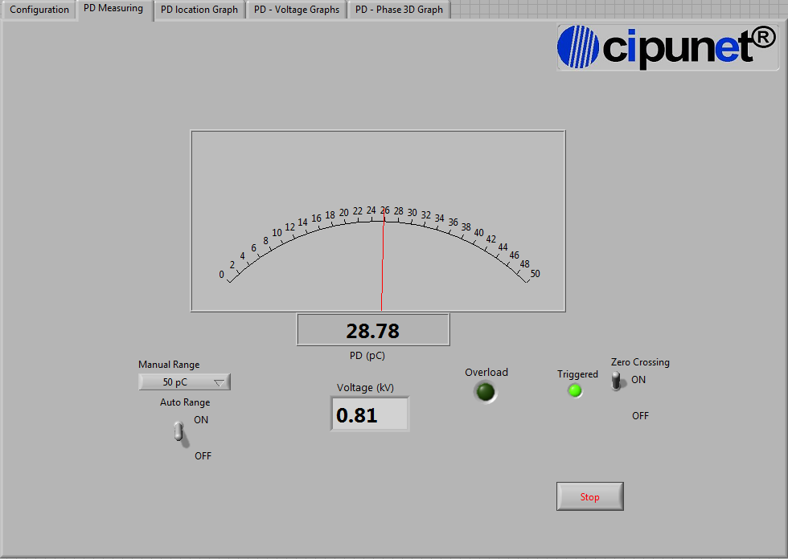Click the 50 pC range selector arrow
788x559 pixels.
point(221,382)
